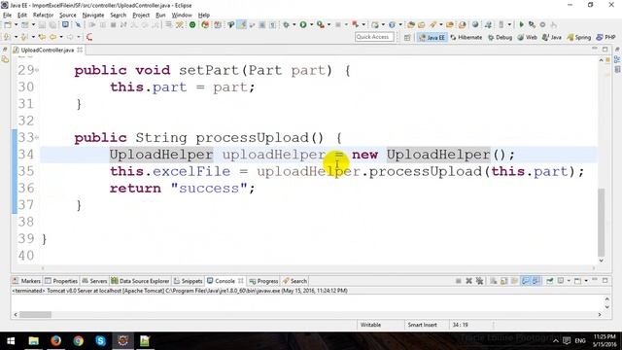The width and height of the screenshot is (622, 350).
Task: Open the Window menu
Action: (x=182, y=16)
